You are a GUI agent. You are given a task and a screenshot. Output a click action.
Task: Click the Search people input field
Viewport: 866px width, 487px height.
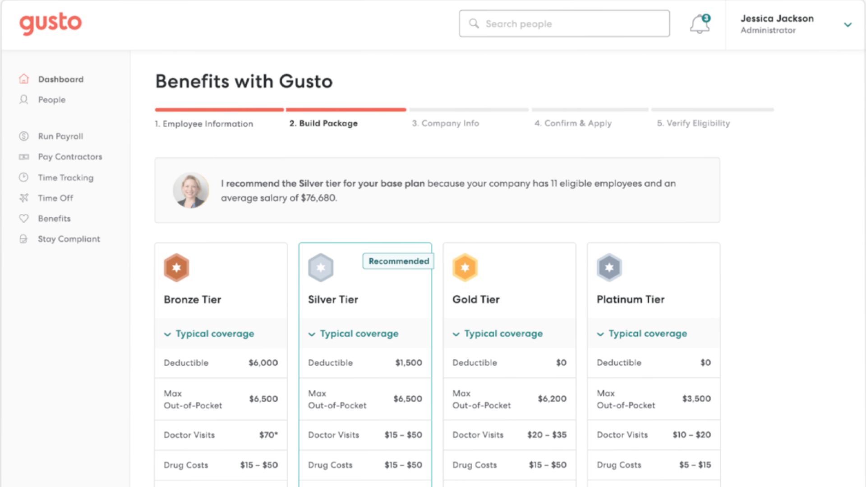coord(564,23)
